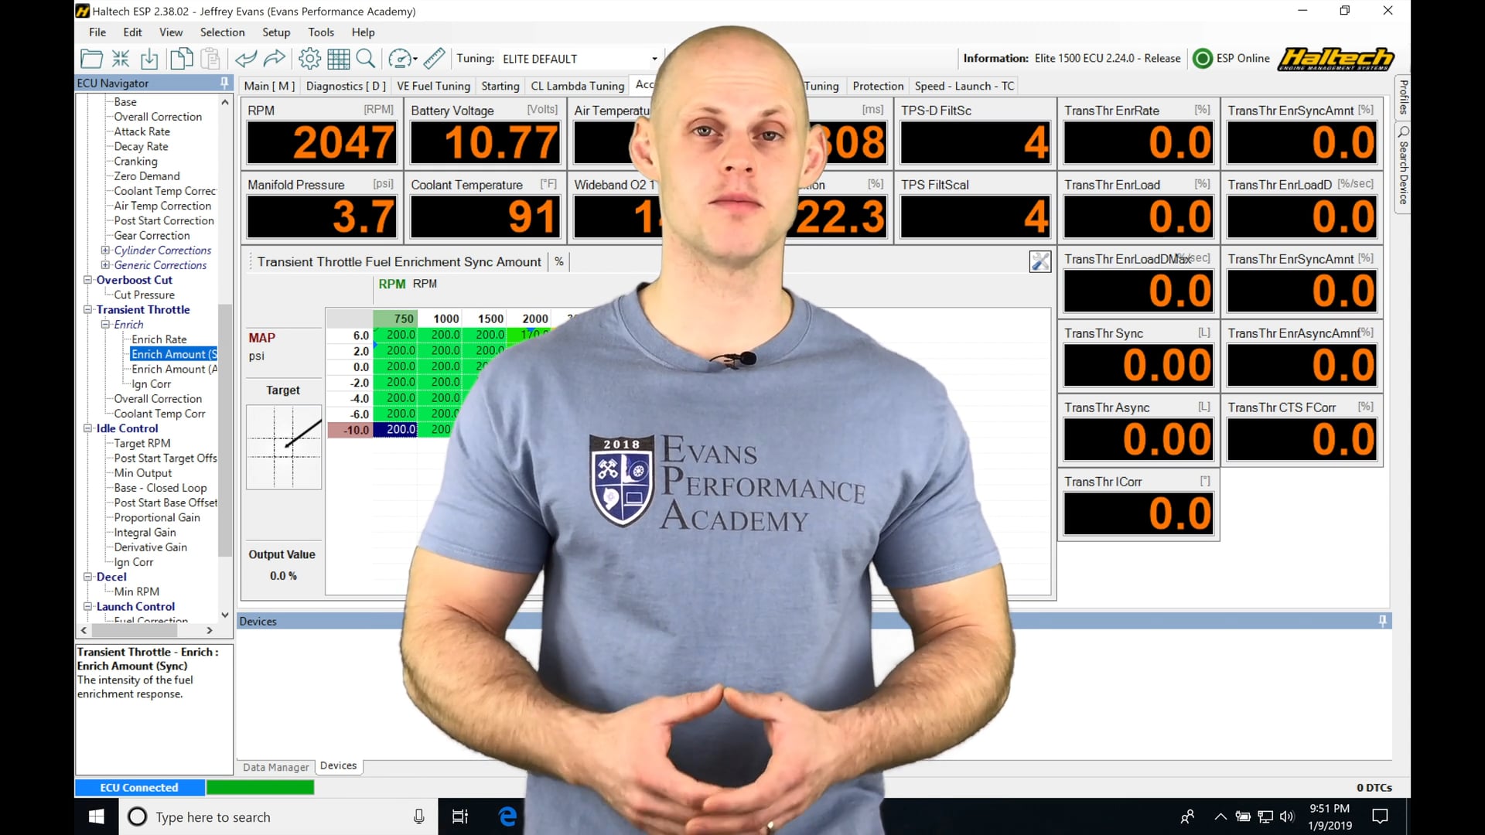Open ESP settings via the gear icon

[309, 59]
